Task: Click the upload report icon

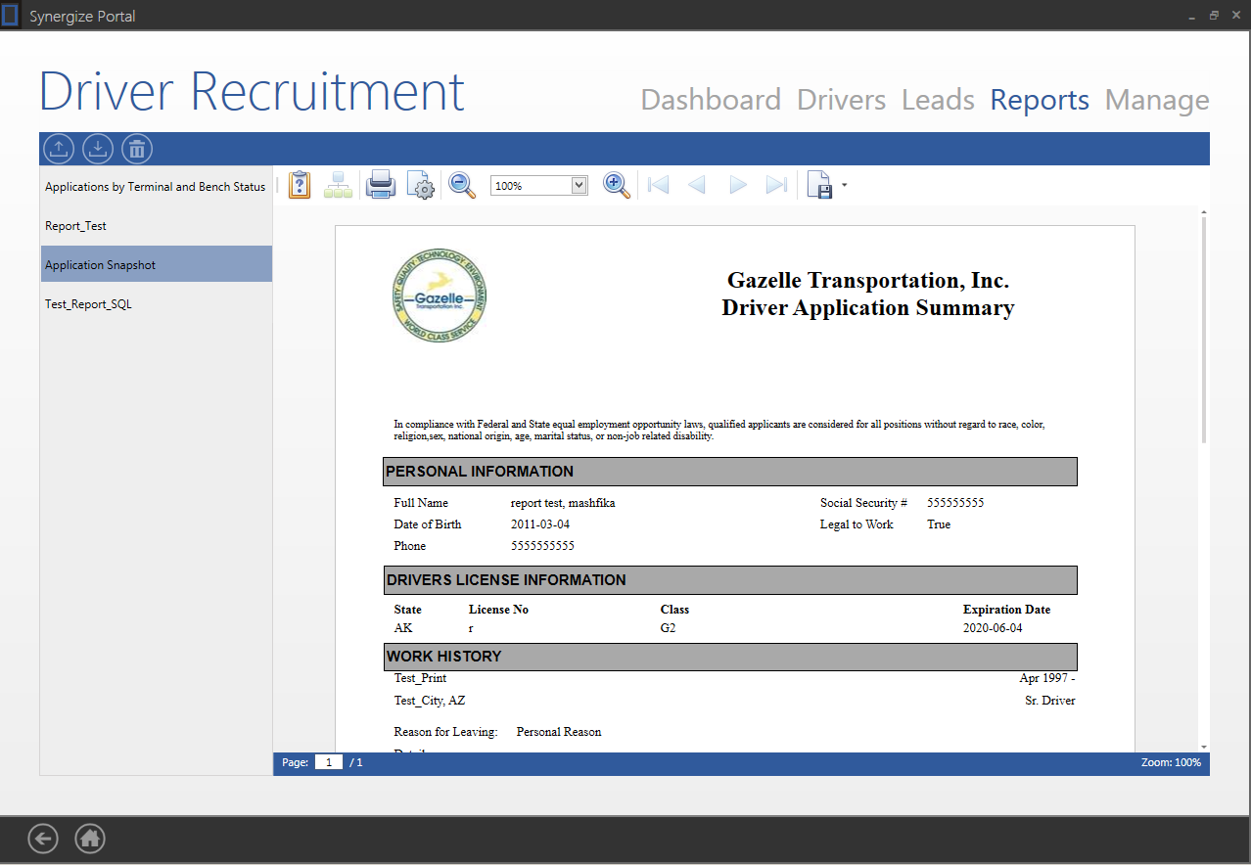Action: point(59,149)
